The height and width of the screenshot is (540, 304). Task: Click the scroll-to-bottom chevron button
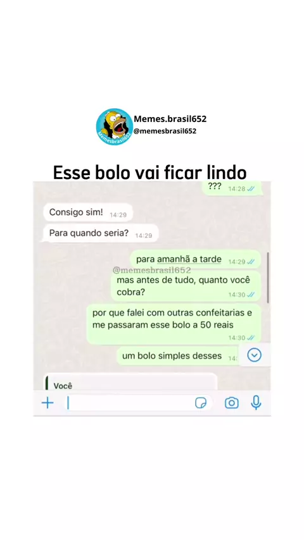pyautogui.click(x=255, y=355)
